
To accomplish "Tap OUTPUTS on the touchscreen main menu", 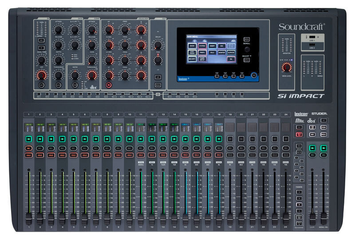I will click(x=231, y=52).
